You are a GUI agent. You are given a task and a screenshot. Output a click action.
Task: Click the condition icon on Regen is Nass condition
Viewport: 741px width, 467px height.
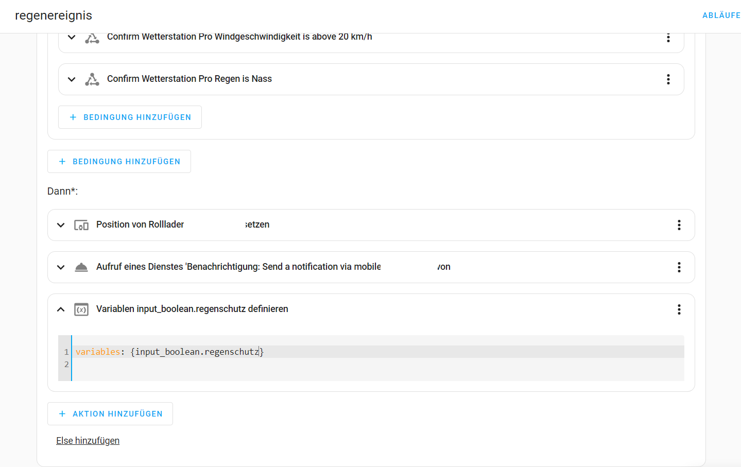coord(92,79)
